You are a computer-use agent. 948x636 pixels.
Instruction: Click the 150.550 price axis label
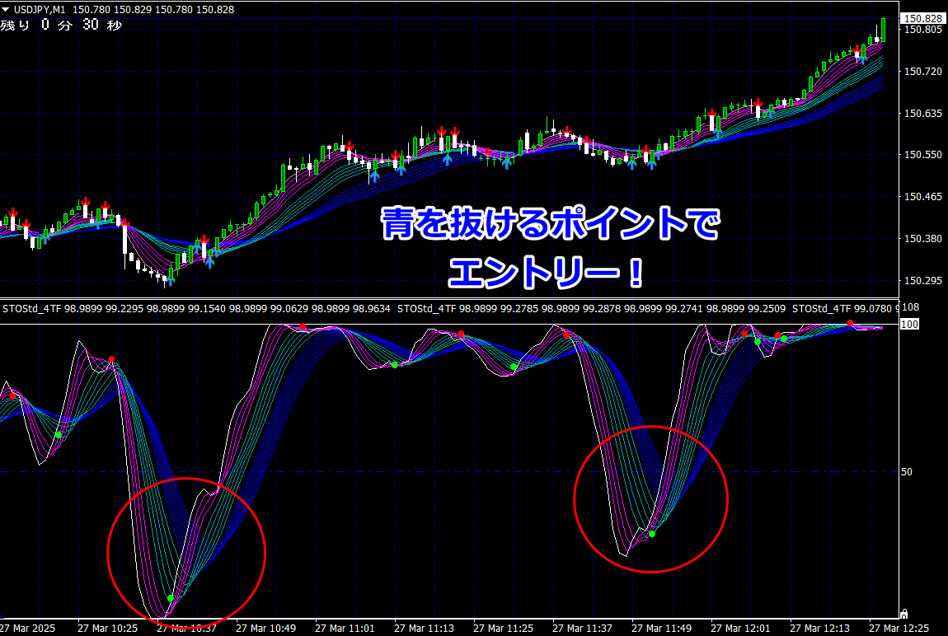pyautogui.click(x=922, y=155)
